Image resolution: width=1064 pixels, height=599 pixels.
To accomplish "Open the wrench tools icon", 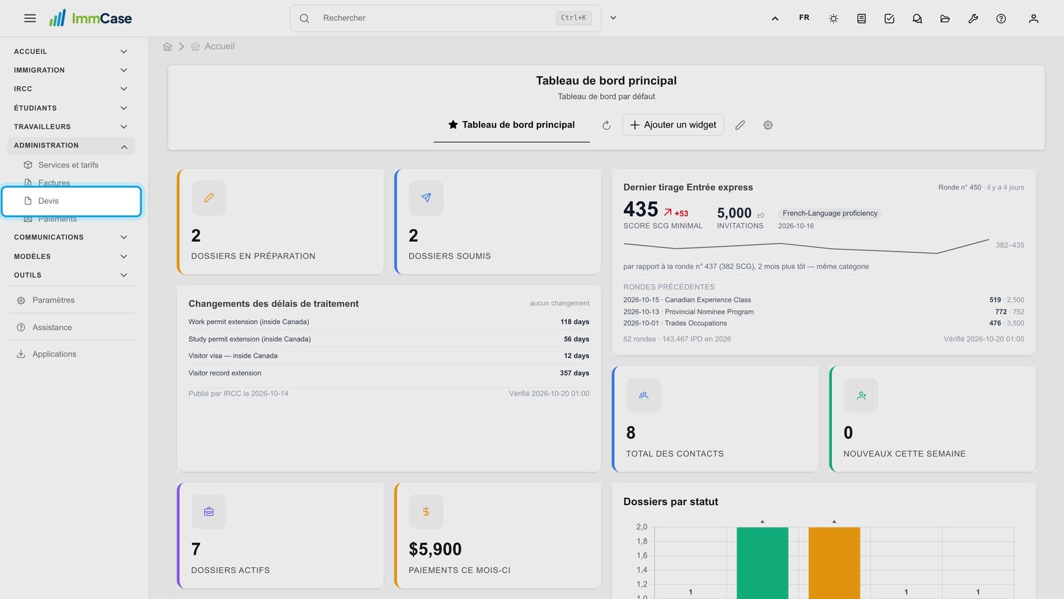I will click(x=973, y=19).
